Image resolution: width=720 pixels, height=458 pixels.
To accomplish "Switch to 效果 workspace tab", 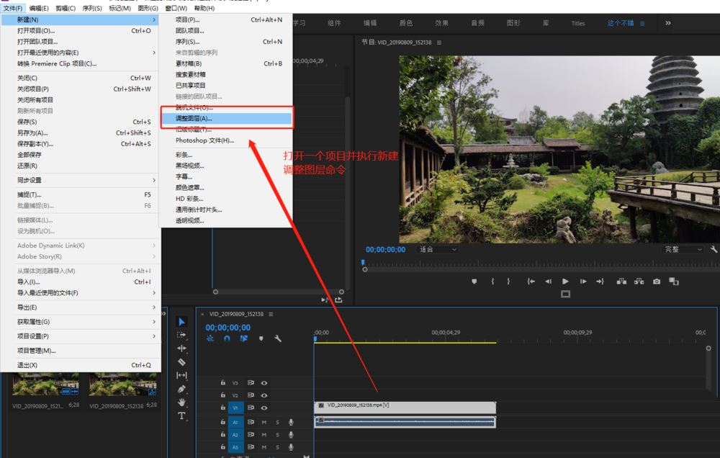I will (x=442, y=23).
